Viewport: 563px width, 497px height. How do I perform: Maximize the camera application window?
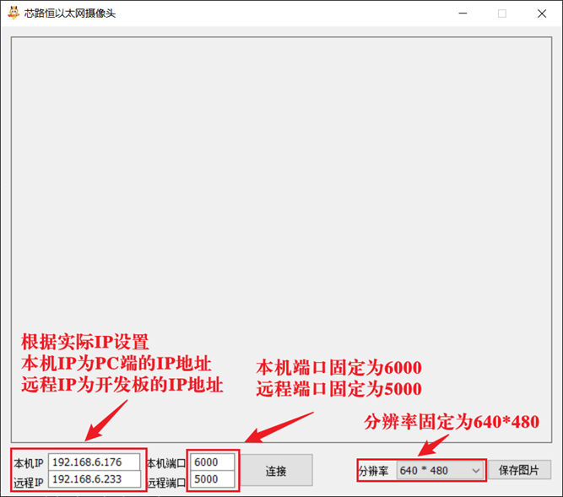pyautogui.click(x=502, y=14)
